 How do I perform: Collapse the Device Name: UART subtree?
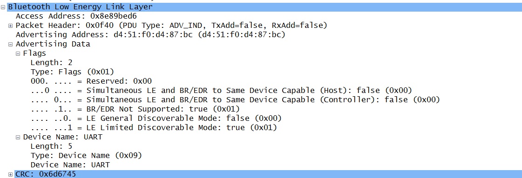click(x=18, y=137)
